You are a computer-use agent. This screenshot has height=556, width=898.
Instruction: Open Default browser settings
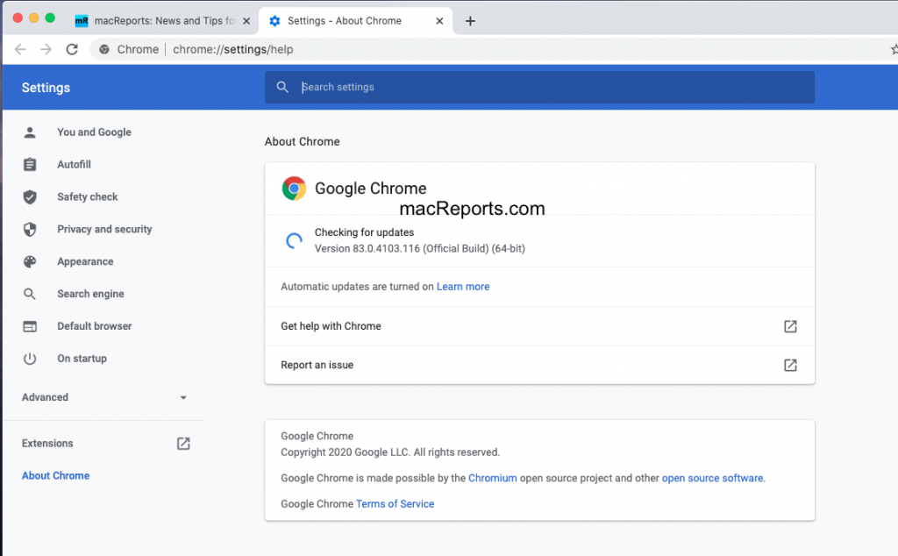pyautogui.click(x=95, y=326)
